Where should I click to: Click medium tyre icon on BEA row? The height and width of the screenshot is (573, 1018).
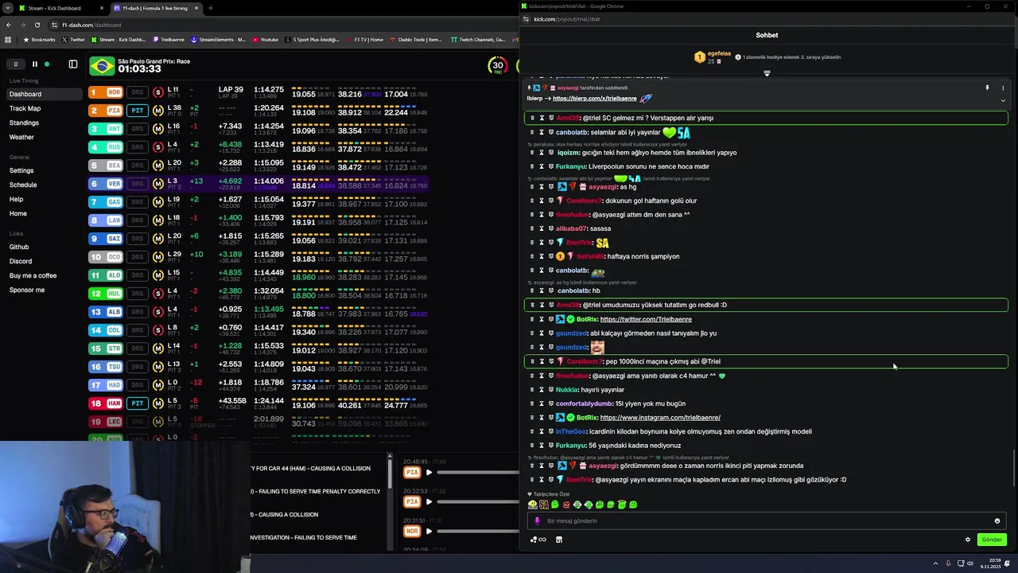157,166
